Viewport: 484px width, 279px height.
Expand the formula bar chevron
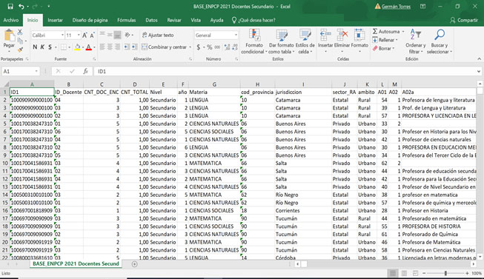479,71
